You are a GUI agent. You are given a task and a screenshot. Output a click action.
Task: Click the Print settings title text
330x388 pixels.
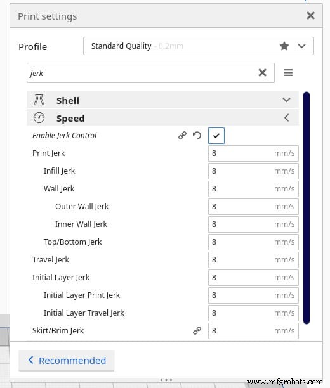click(48, 16)
